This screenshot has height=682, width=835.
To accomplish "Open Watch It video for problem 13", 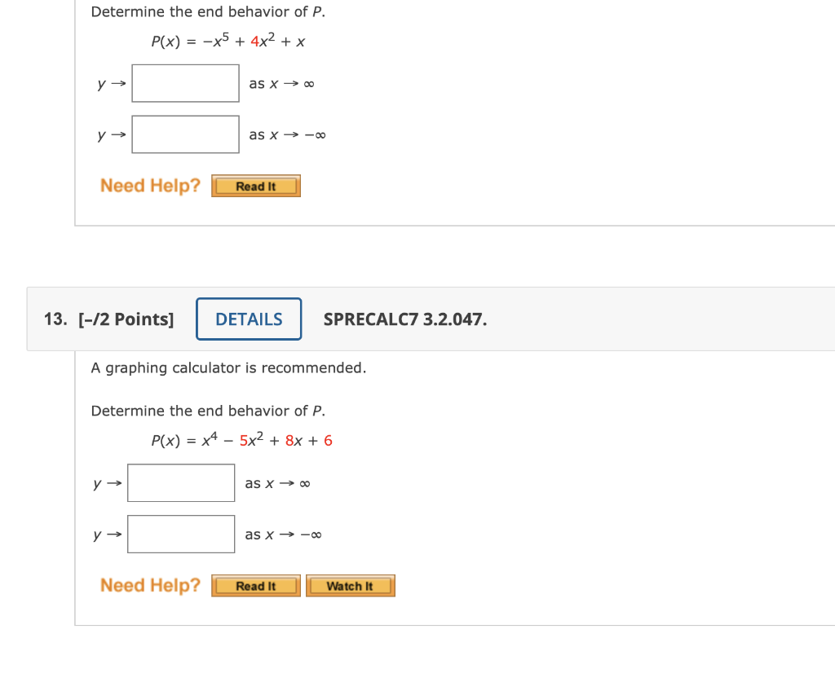I will click(350, 585).
